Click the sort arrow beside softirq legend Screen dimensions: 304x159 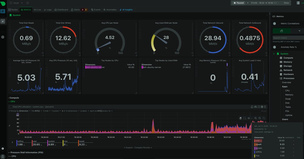tap(12, 142)
